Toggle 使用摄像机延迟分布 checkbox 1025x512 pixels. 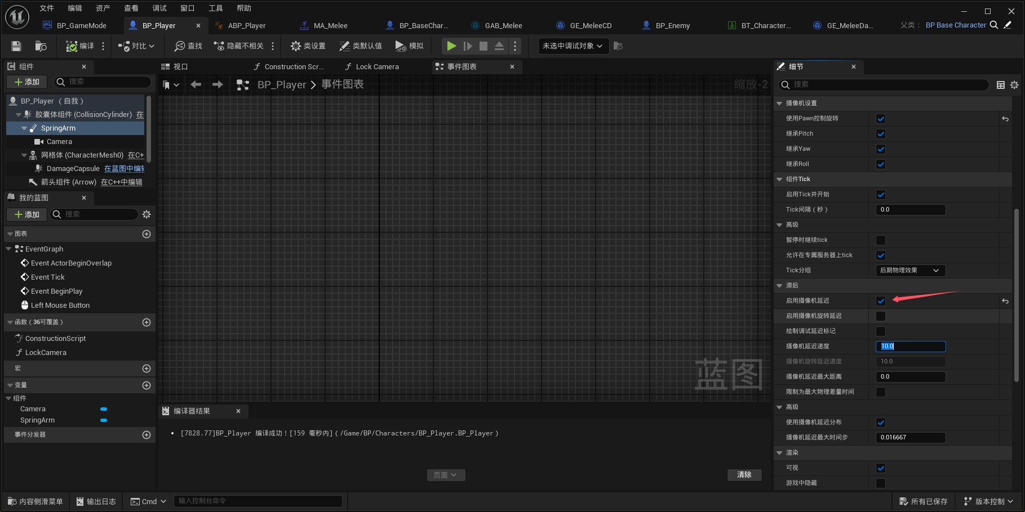click(881, 423)
